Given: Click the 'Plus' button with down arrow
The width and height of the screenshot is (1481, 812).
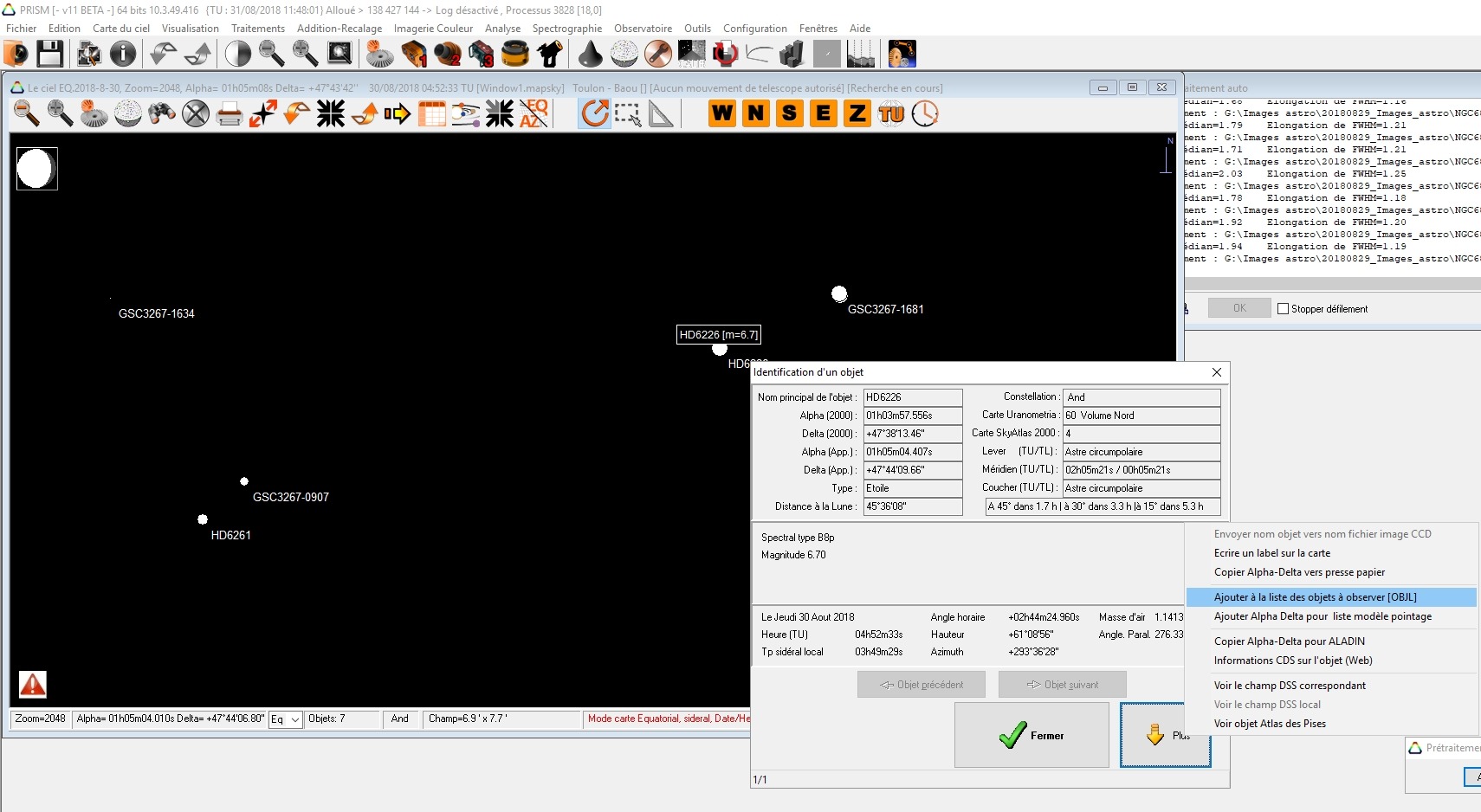Looking at the screenshot, I should 1165,735.
